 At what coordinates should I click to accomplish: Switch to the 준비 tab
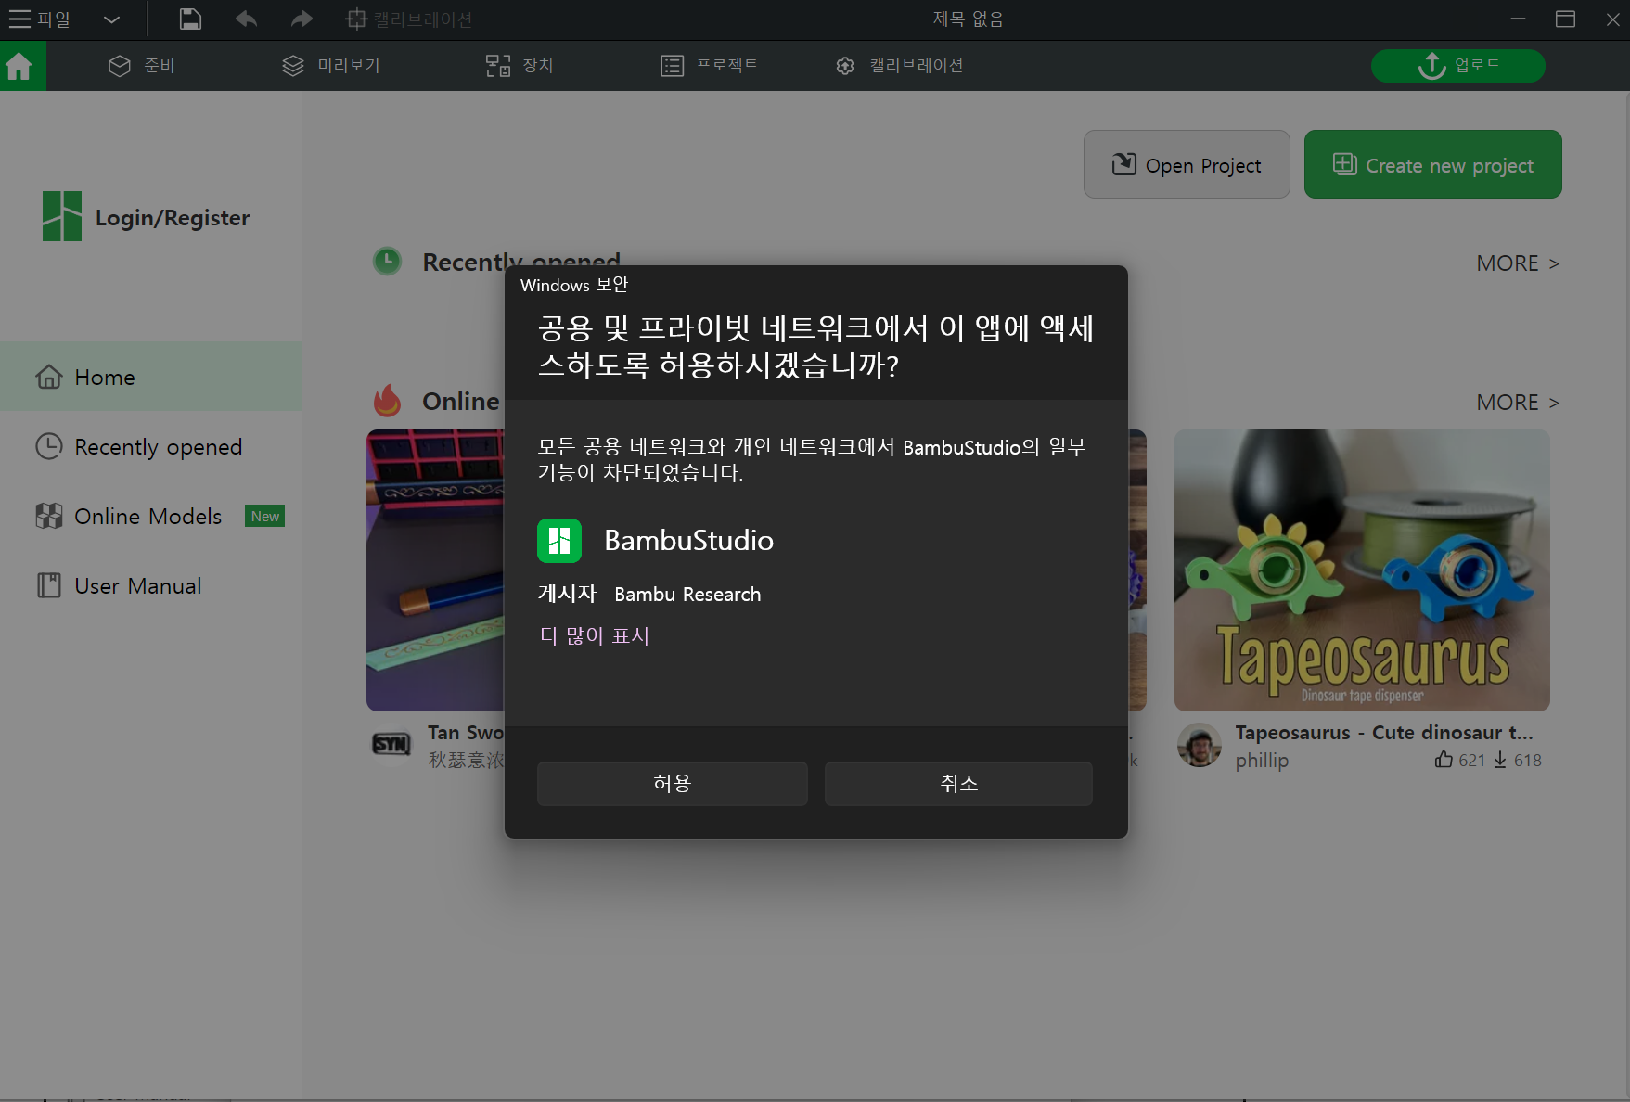pos(142,66)
